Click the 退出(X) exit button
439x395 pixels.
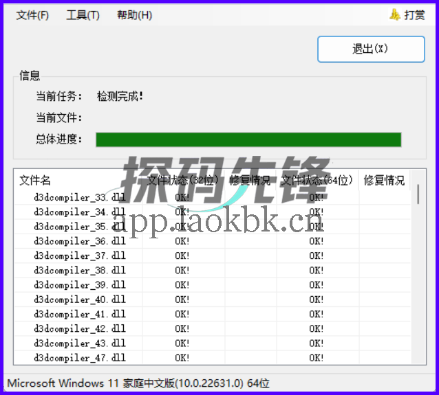(x=371, y=49)
